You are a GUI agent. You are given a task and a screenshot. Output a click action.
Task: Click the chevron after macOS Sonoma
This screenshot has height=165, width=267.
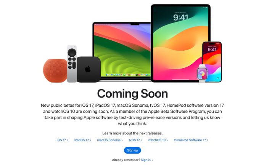[122, 140]
